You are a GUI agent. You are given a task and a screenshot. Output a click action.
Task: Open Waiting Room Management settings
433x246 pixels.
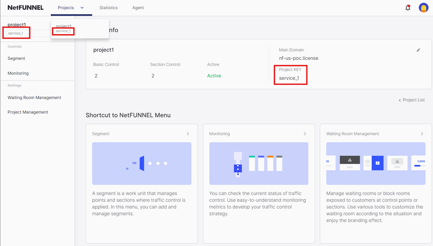[34, 97]
